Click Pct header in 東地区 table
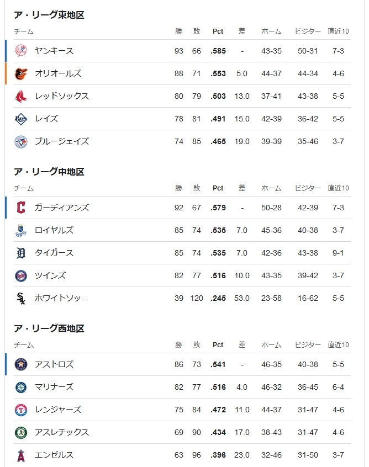 pos(218,31)
